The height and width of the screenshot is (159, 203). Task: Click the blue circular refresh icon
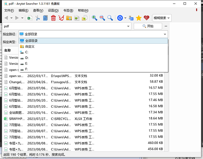click(120, 18)
